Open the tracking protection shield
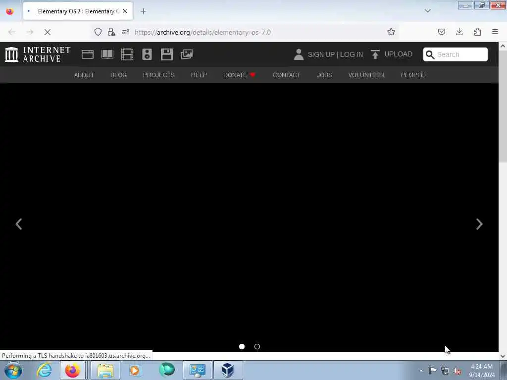This screenshot has width=507, height=380. click(x=98, y=32)
